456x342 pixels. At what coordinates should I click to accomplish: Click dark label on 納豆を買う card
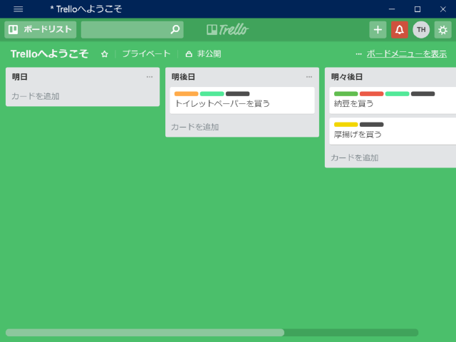(x=423, y=93)
